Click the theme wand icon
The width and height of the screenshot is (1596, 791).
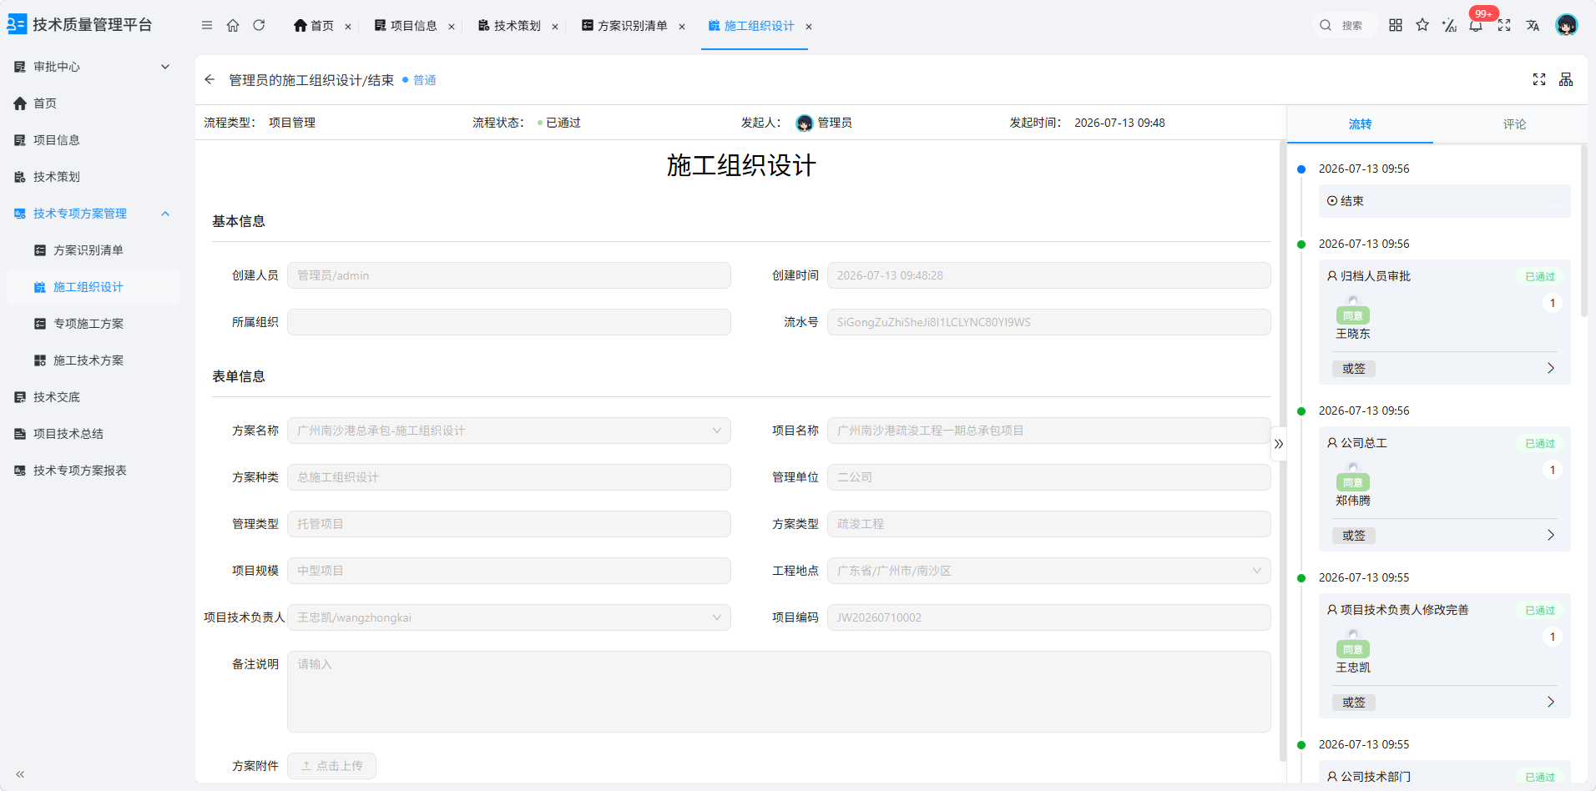pos(1449,25)
